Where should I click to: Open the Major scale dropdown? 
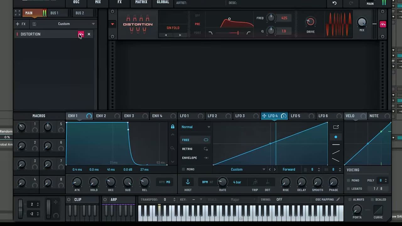point(238,200)
